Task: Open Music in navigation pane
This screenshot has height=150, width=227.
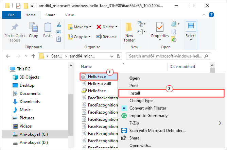Action: (x=21, y=110)
